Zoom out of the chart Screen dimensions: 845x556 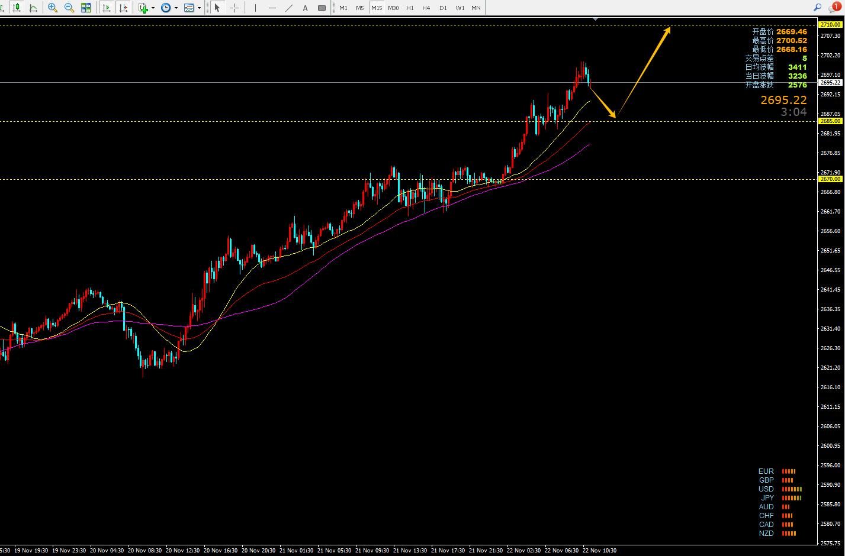69,8
